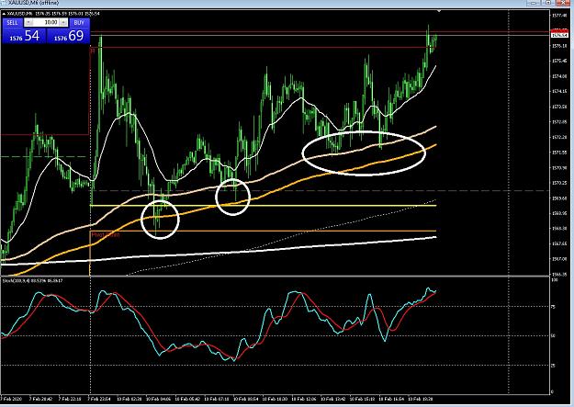Click the SELL button in one-click trading panel
This screenshot has height=407, width=574.
(12, 23)
